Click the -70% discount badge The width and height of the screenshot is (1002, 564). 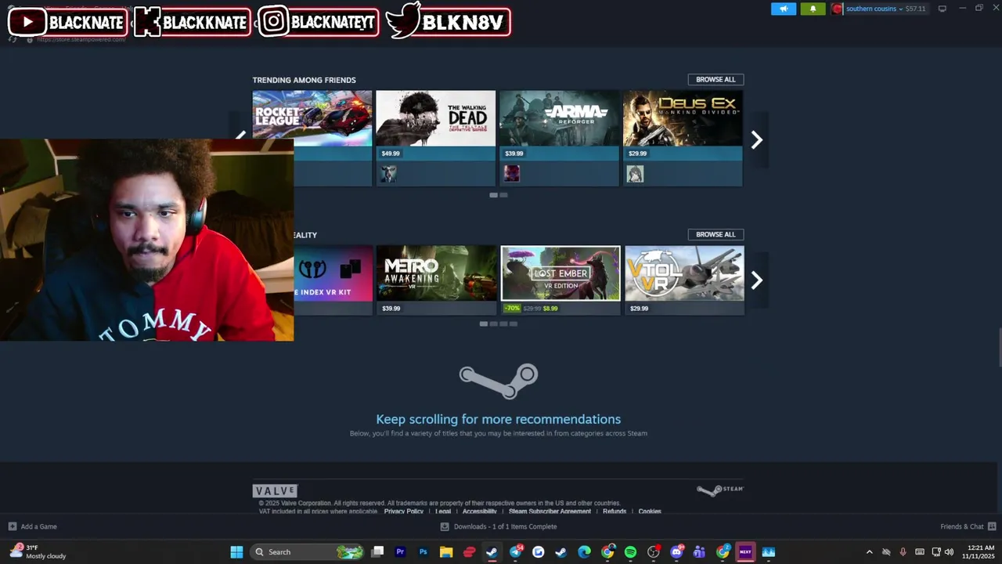click(x=512, y=309)
